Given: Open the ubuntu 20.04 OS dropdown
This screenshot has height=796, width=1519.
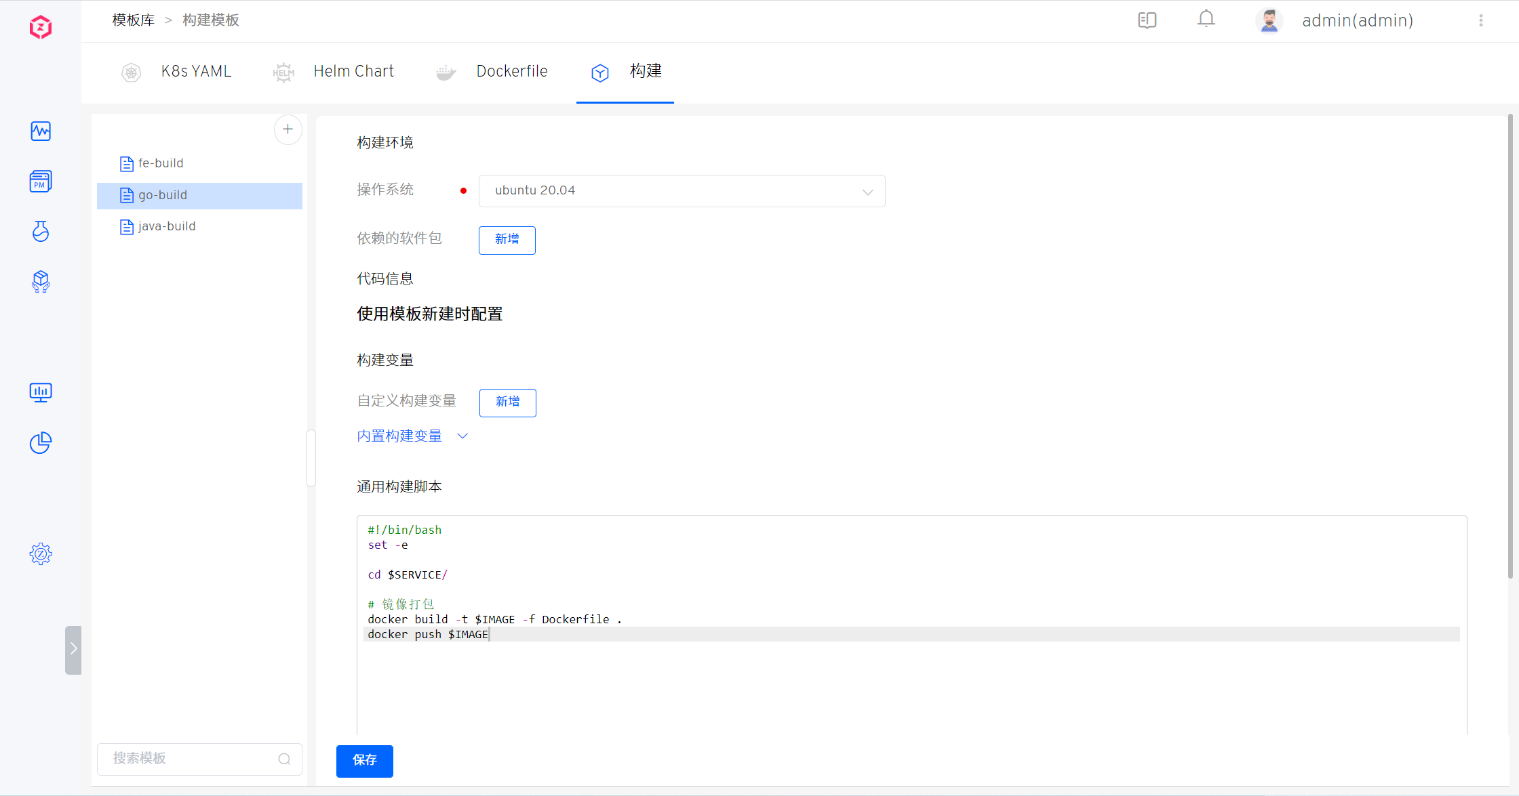Looking at the screenshot, I should tap(682, 191).
